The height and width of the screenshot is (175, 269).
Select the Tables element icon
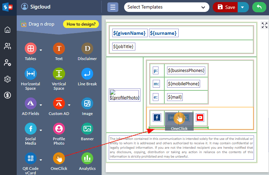pos(31,49)
